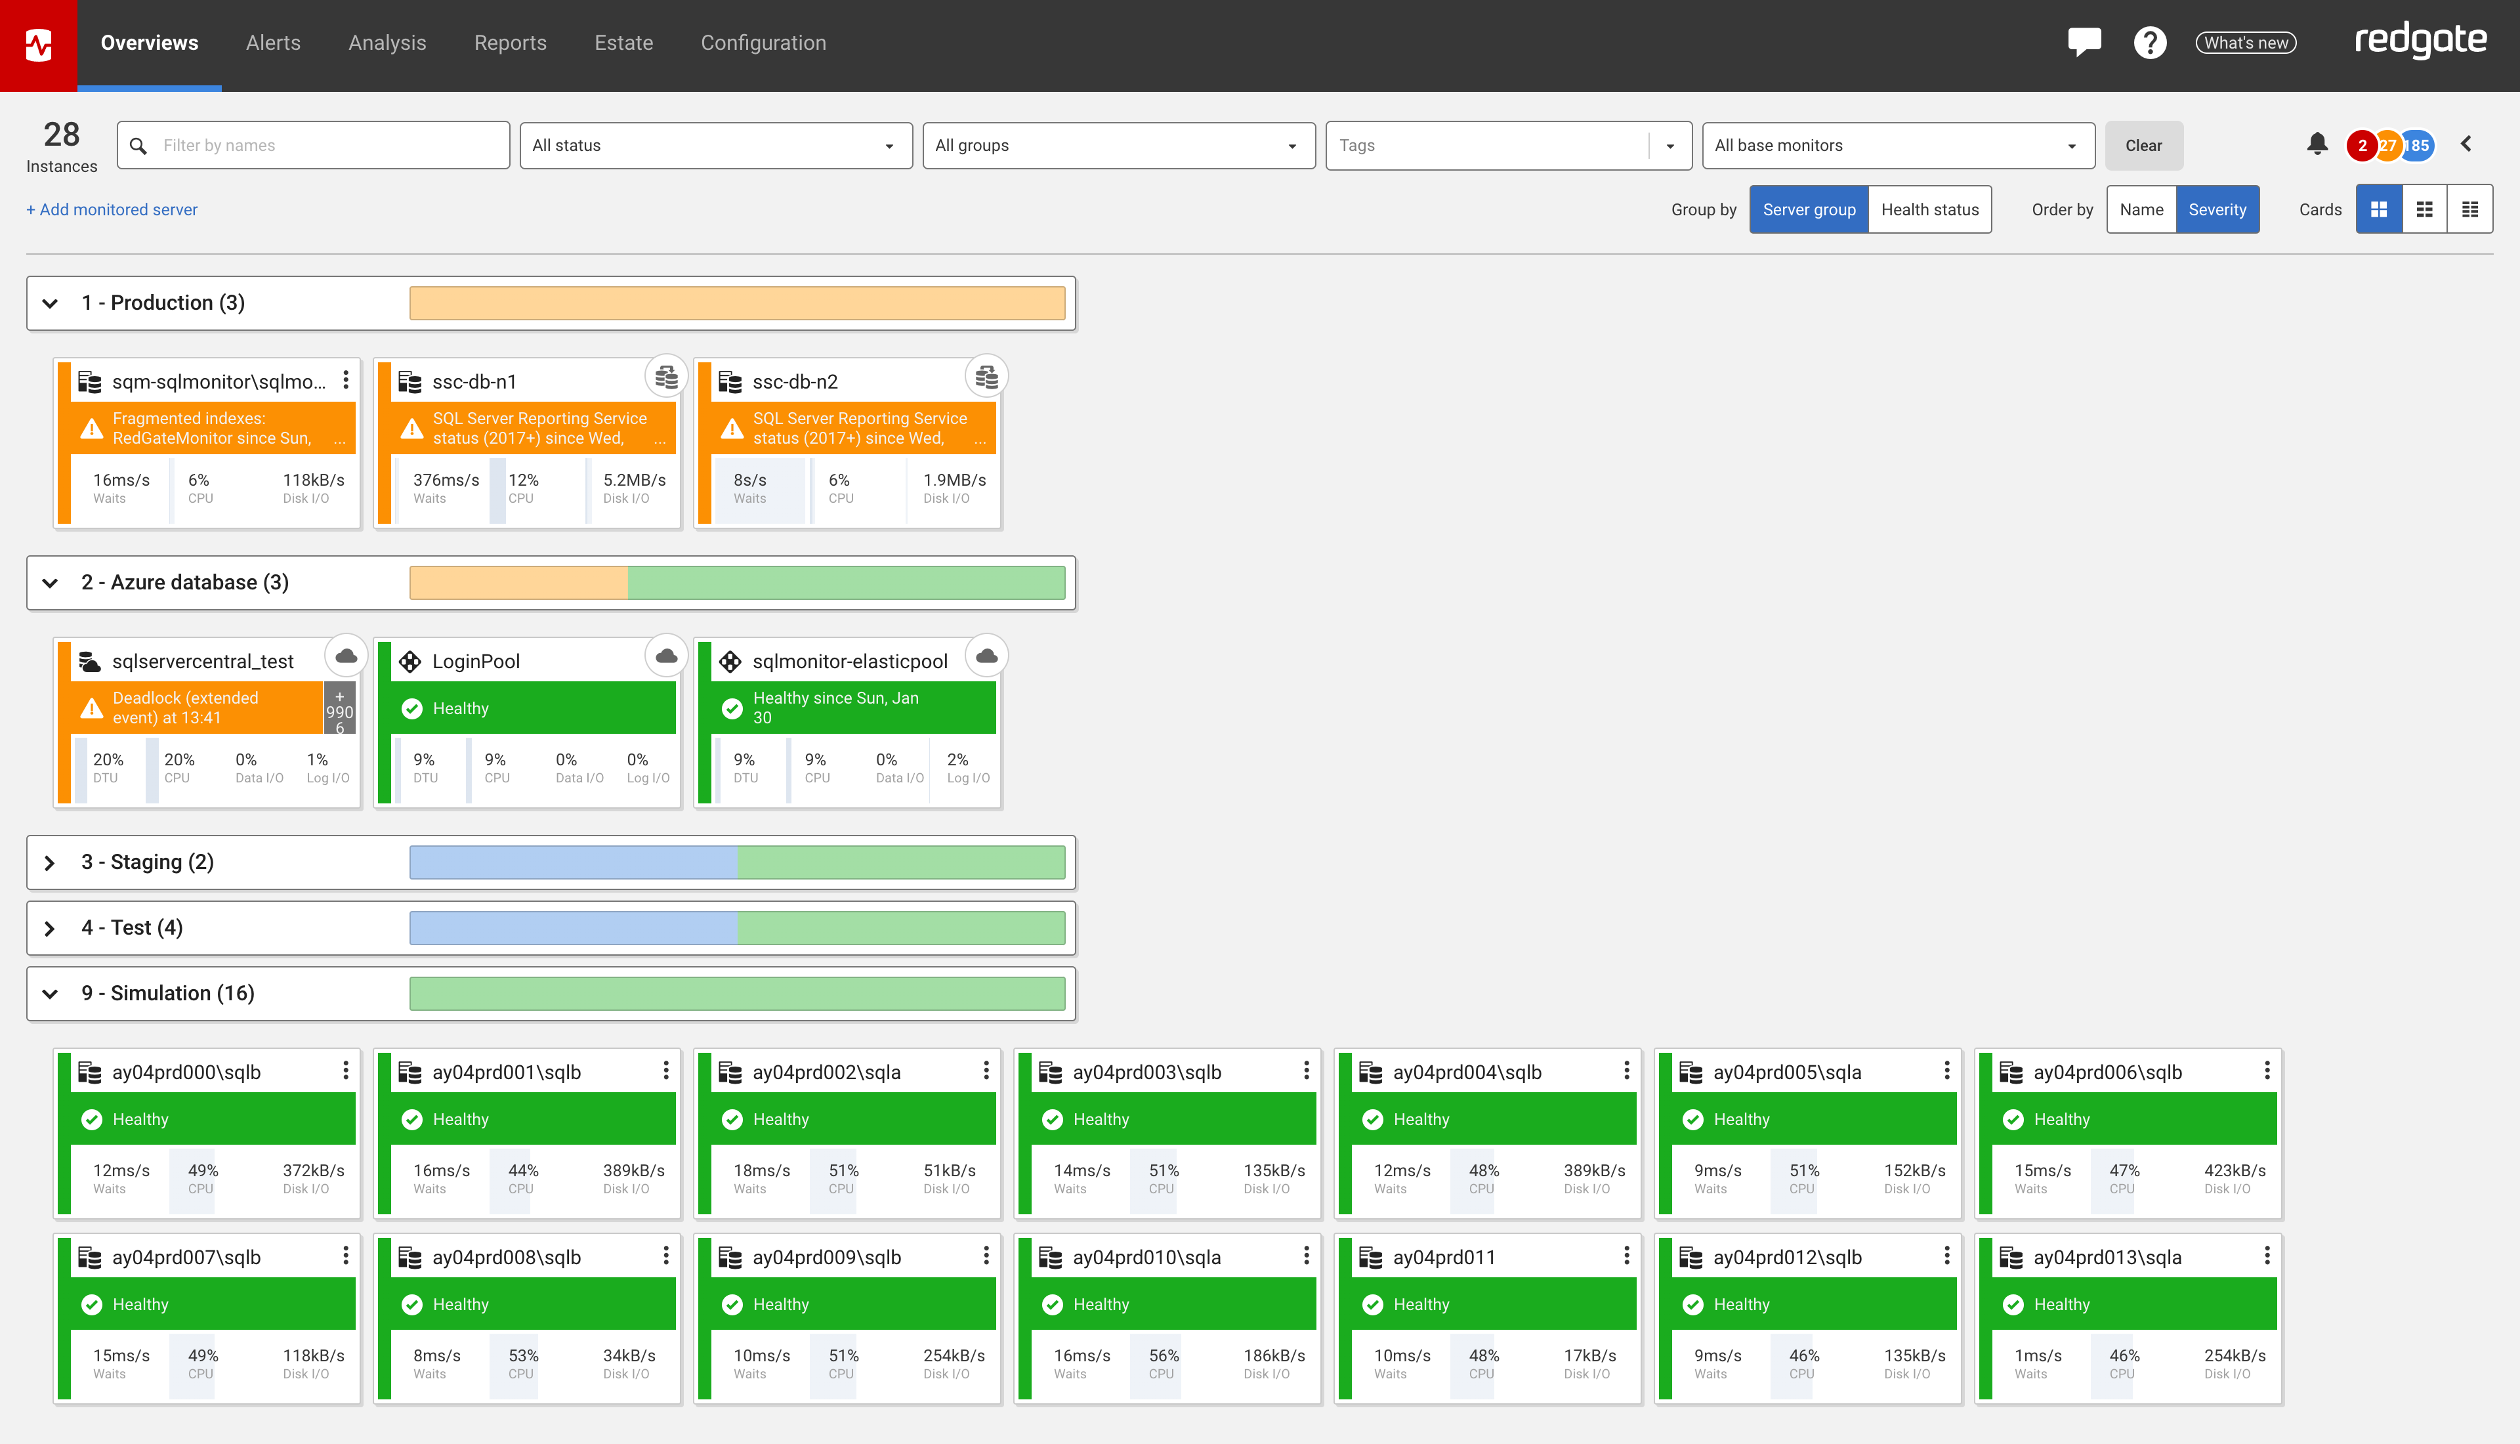Click the alerts bell icon
This screenshot has height=1444, width=2520.
point(2317,145)
